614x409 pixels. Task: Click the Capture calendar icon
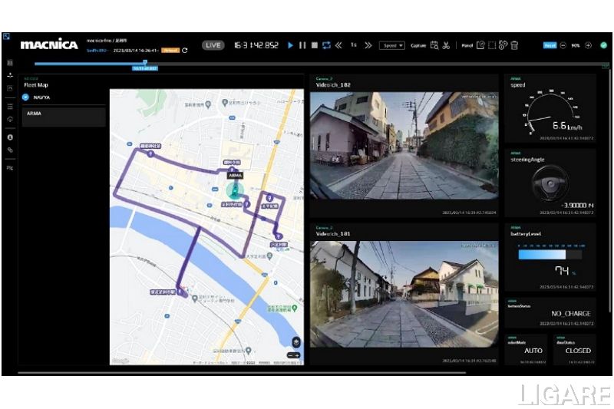tap(434, 46)
